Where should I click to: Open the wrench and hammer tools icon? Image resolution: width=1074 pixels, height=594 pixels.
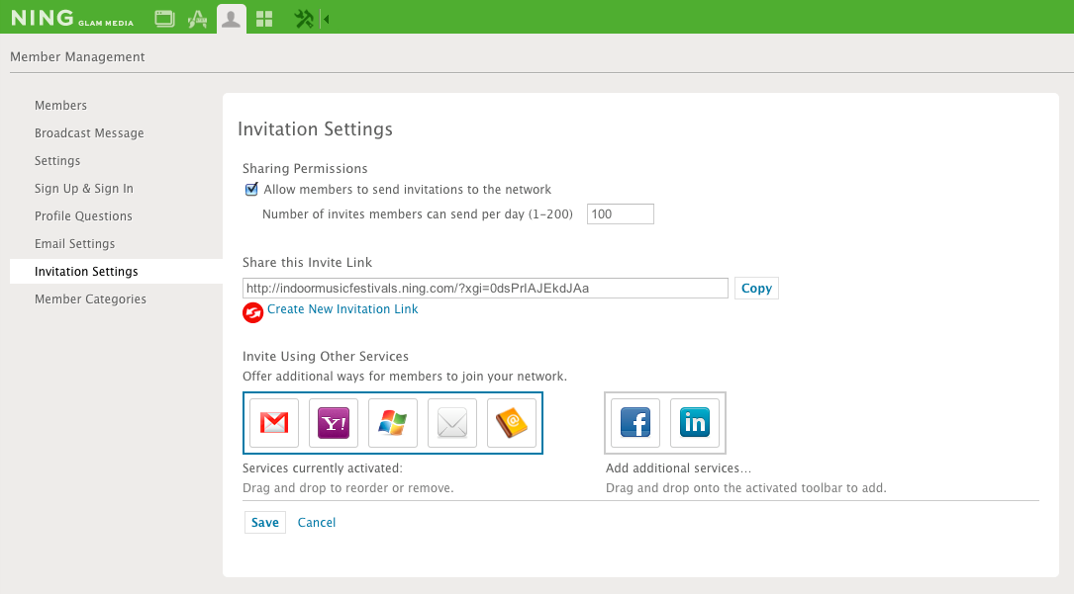(x=304, y=18)
